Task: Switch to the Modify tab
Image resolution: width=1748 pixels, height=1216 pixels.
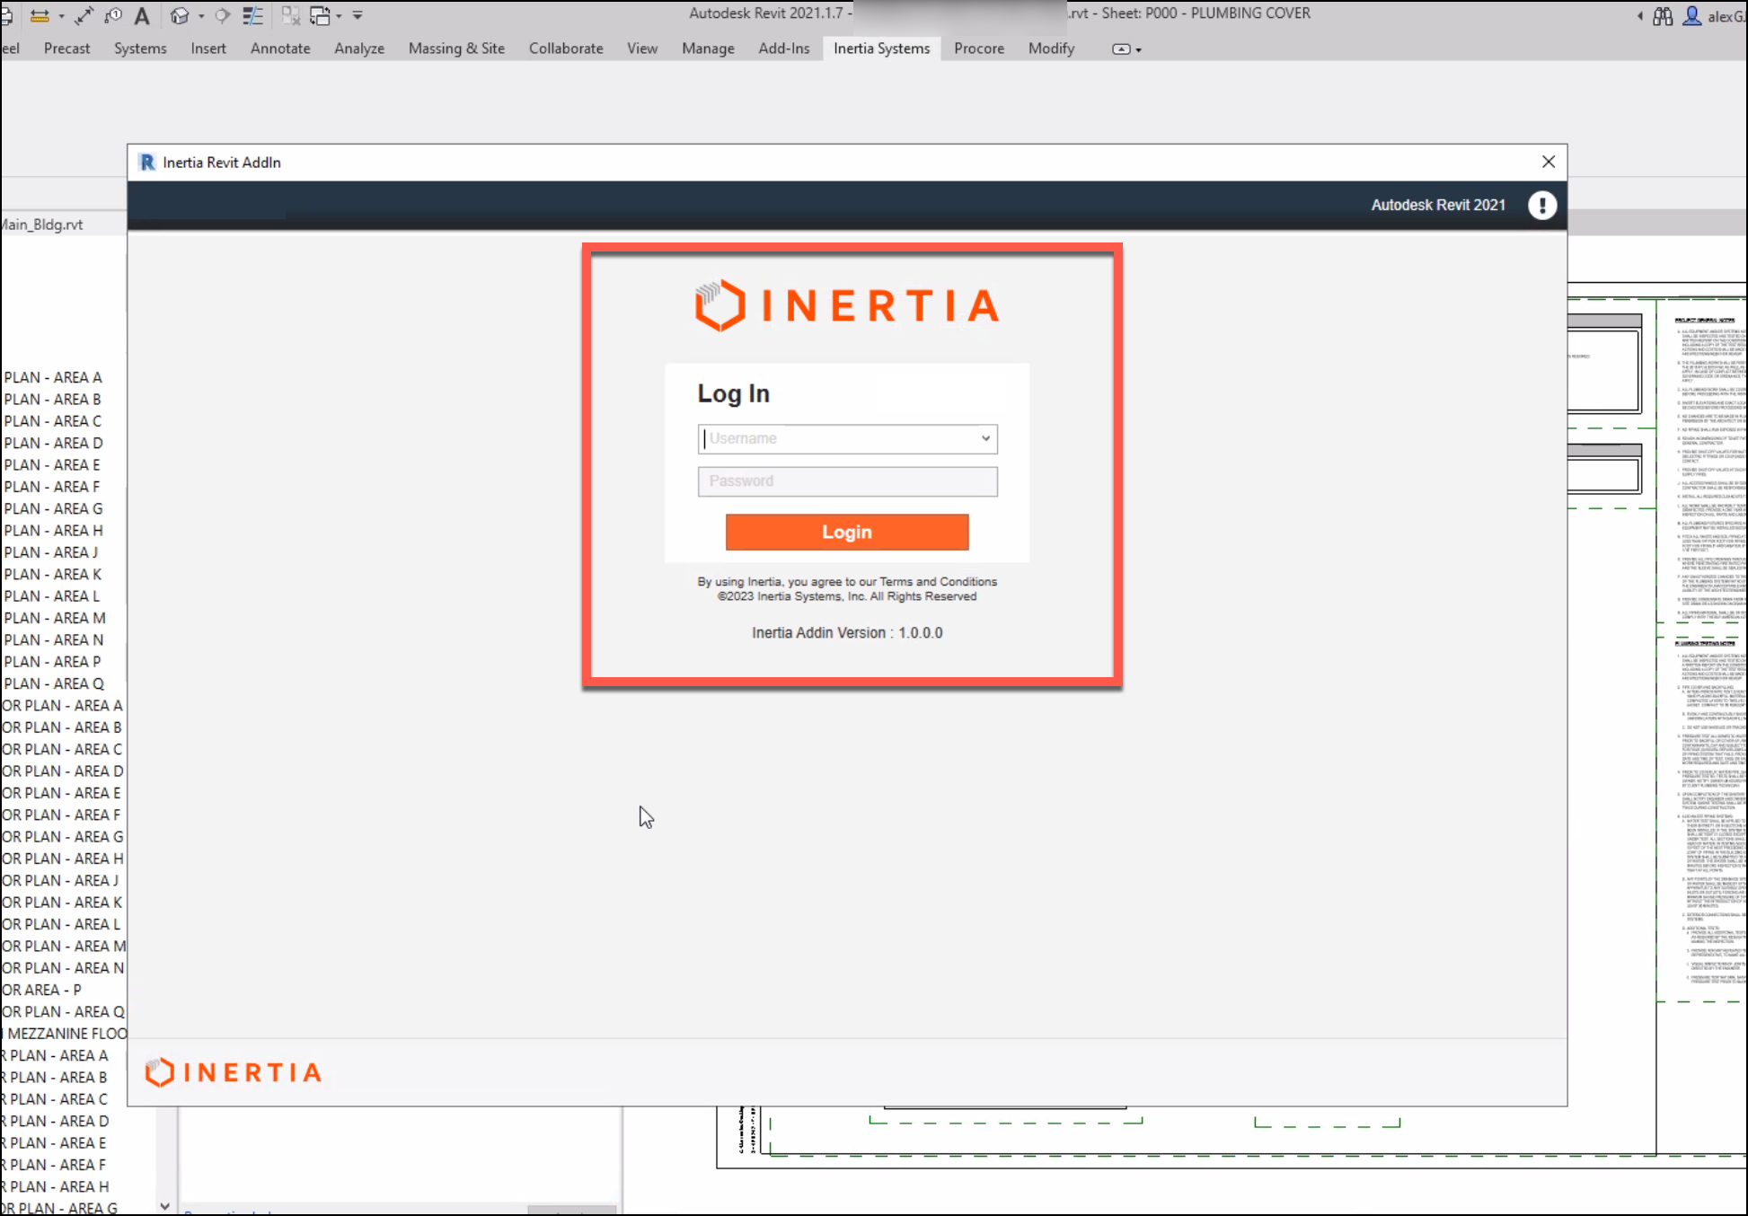Action: pos(1052,48)
